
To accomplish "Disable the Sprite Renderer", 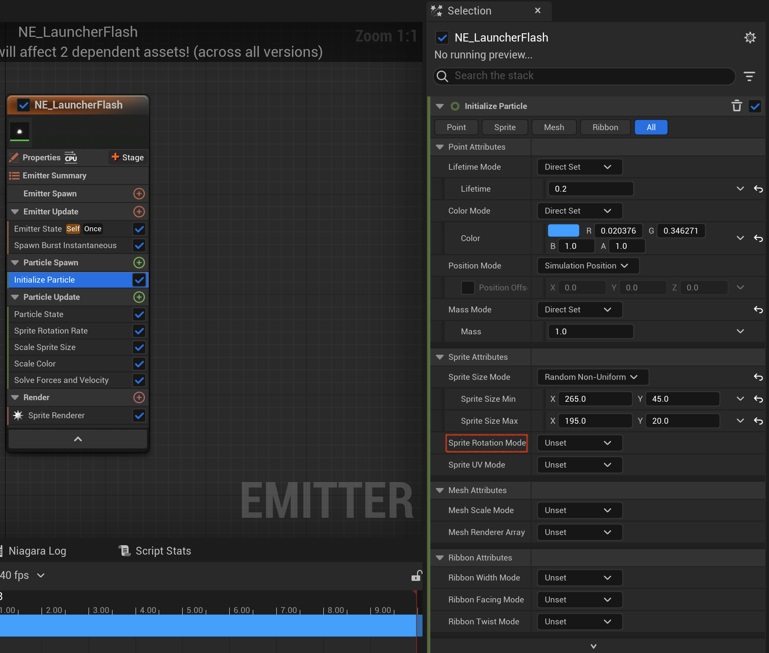I will click(139, 415).
